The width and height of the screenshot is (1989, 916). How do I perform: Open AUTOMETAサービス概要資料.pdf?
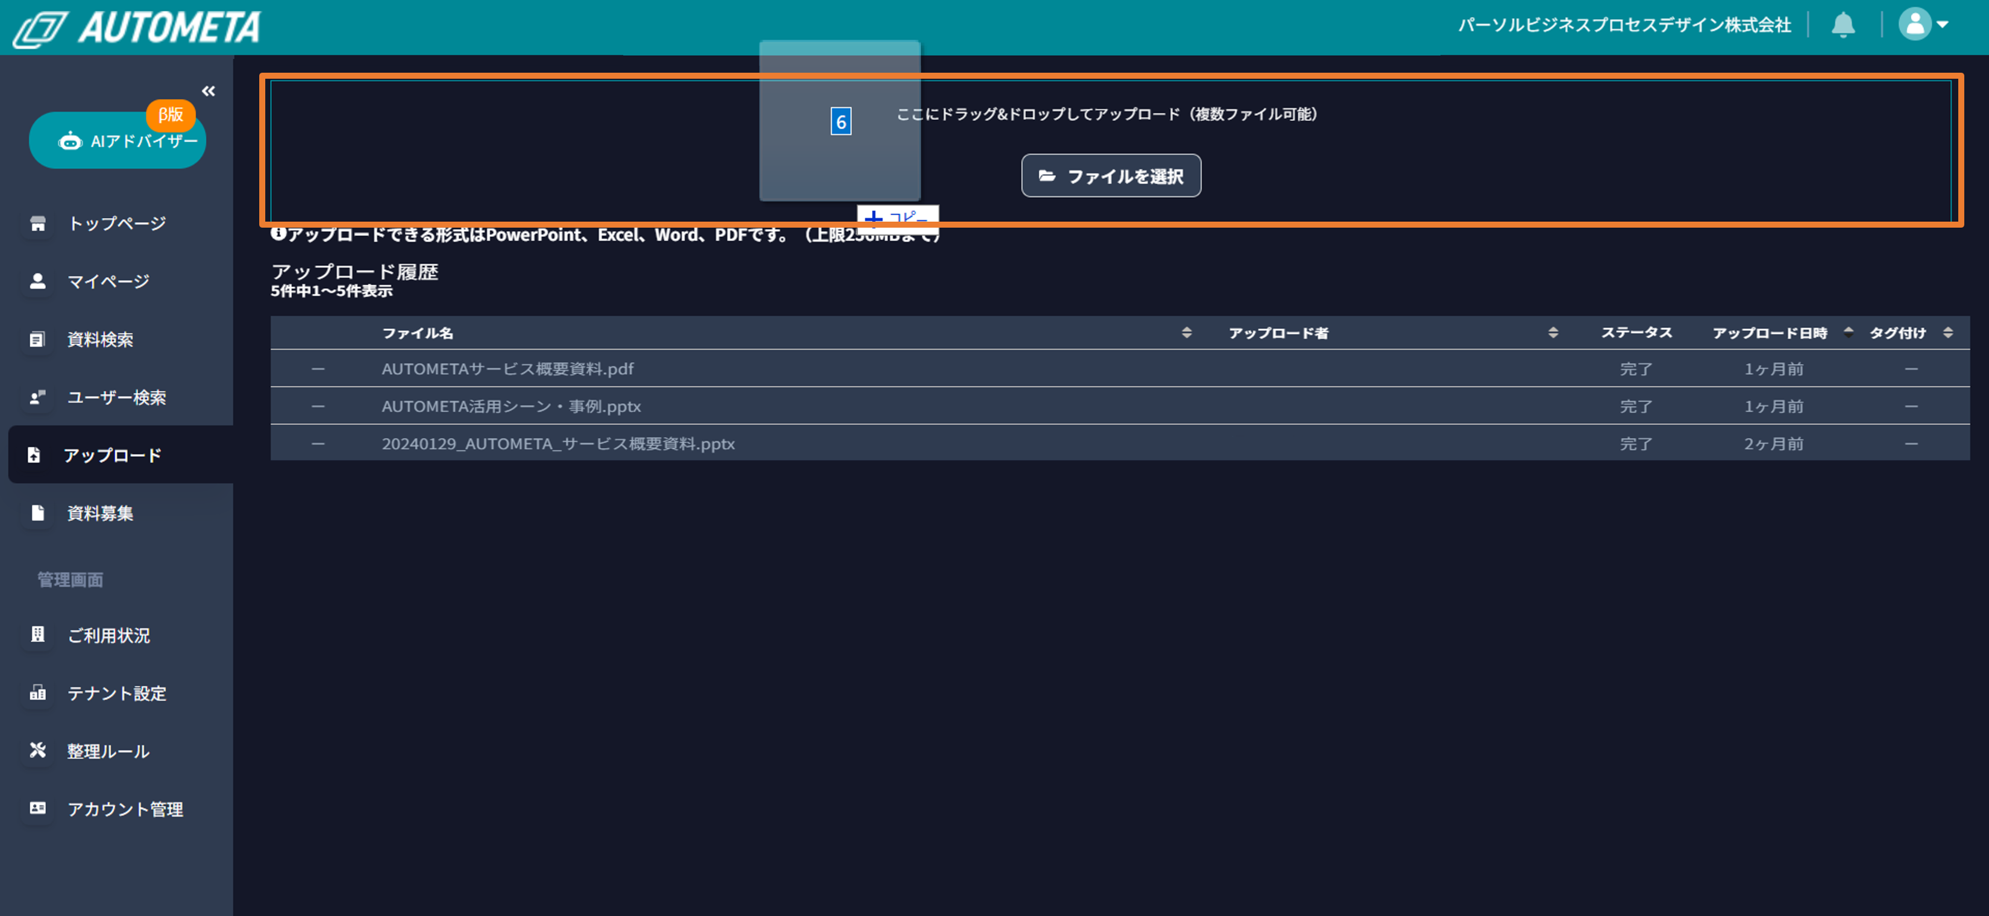point(507,369)
